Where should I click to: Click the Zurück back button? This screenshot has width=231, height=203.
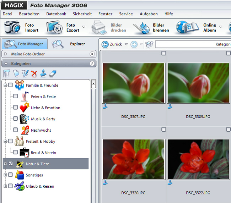[x=112, y=44]
